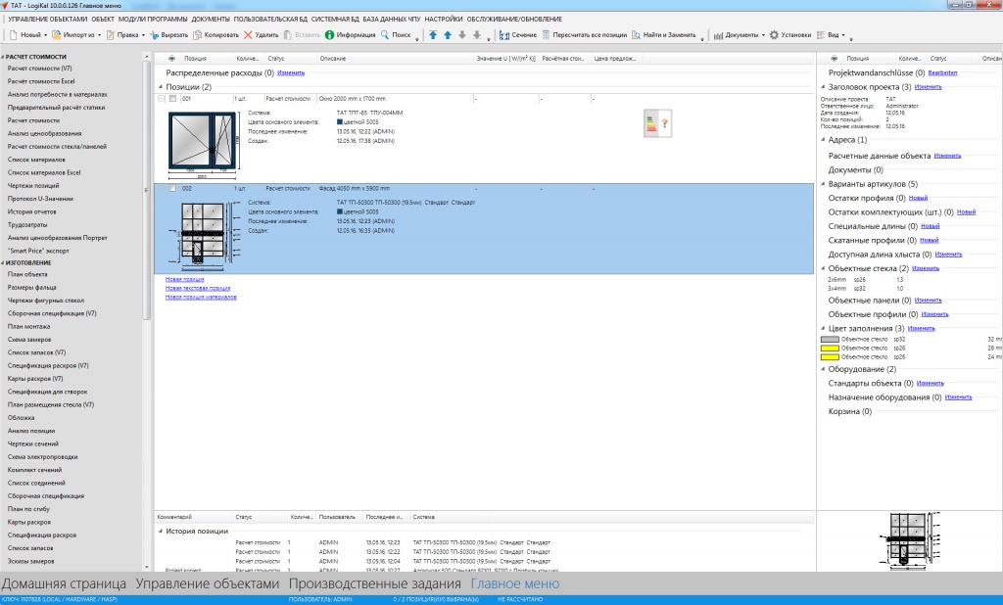Image resolution: width=1003 pixels, height=605 pixels.
Task: Click Bearbeiten next to Projektwandanschlüsse
Action: tap(943, 72)
